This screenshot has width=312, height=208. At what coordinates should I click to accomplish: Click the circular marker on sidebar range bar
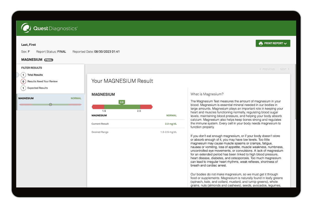click(50, 105)
